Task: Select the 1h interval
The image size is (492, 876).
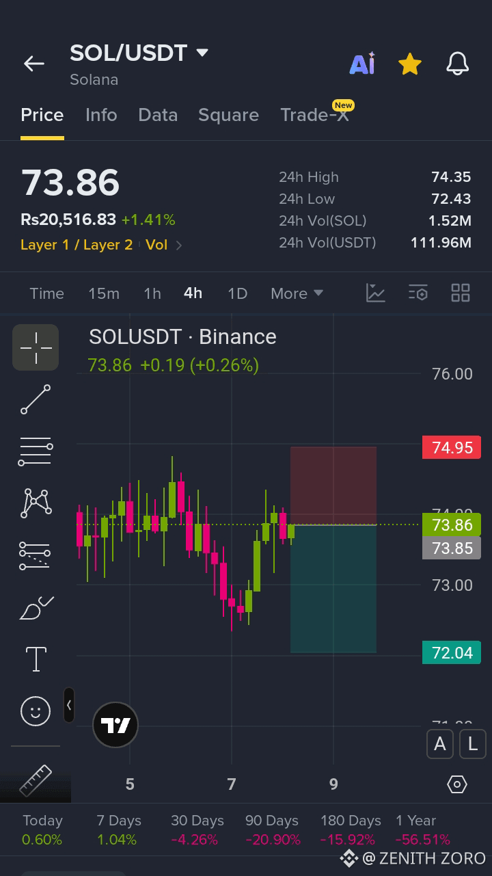Action: pos(152,293)
